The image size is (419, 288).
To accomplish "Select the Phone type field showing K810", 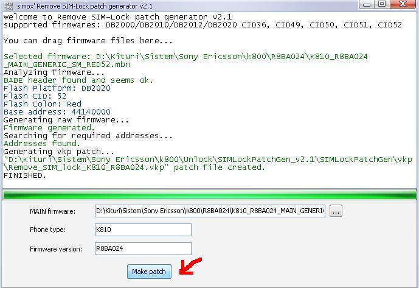I will [143, 230].
